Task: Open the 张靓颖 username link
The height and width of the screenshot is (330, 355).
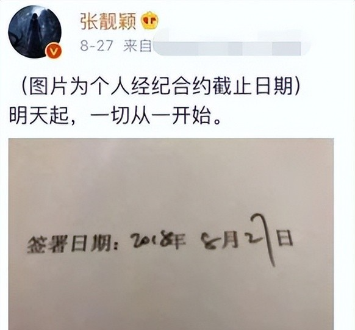Action: (x=108, y=21)
